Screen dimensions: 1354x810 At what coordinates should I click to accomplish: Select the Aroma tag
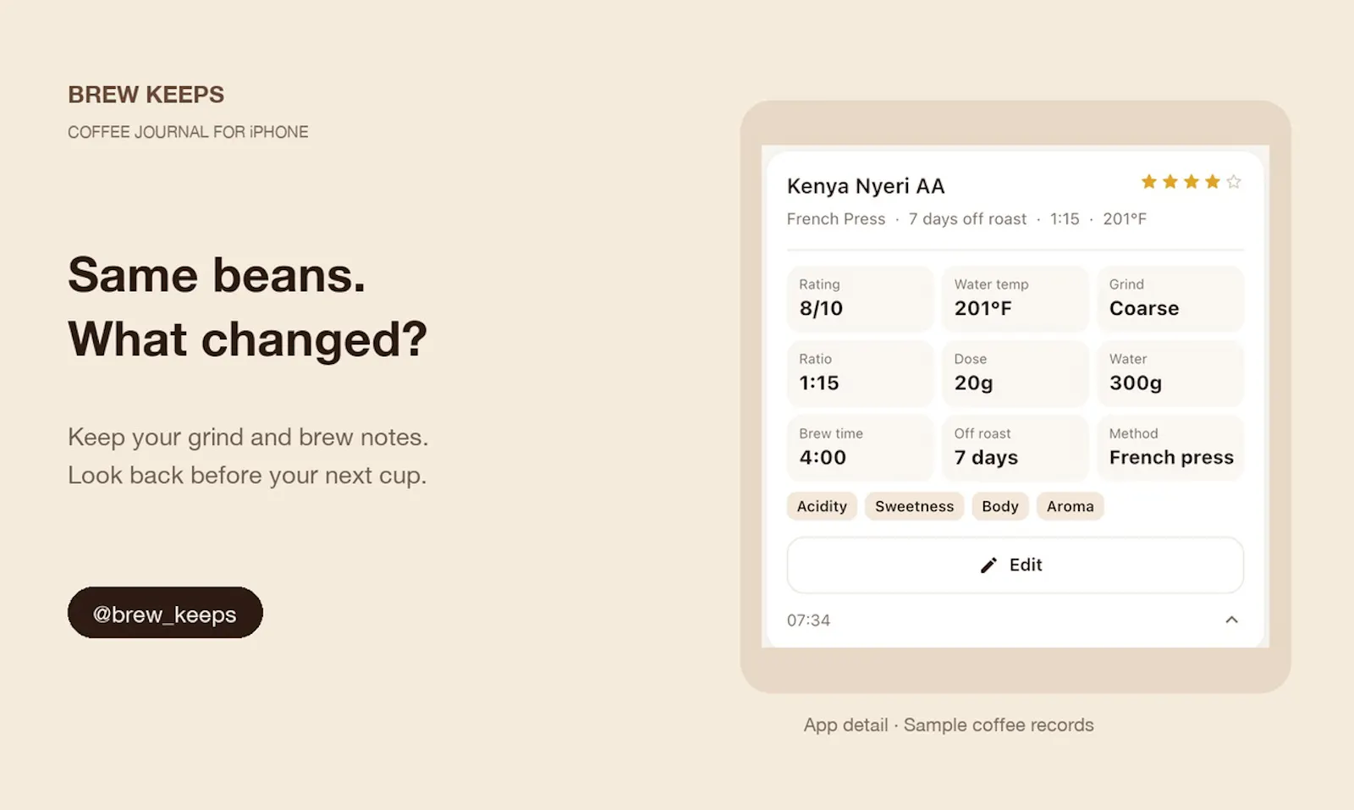(x=1070, y=506)
